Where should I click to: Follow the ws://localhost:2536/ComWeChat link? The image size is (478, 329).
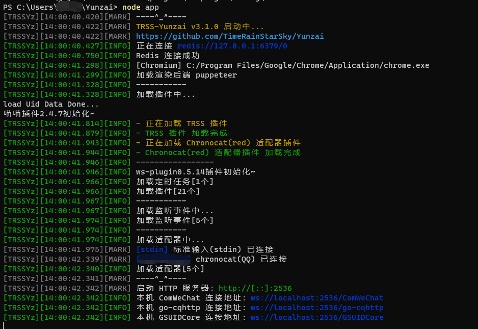(317, 298)
